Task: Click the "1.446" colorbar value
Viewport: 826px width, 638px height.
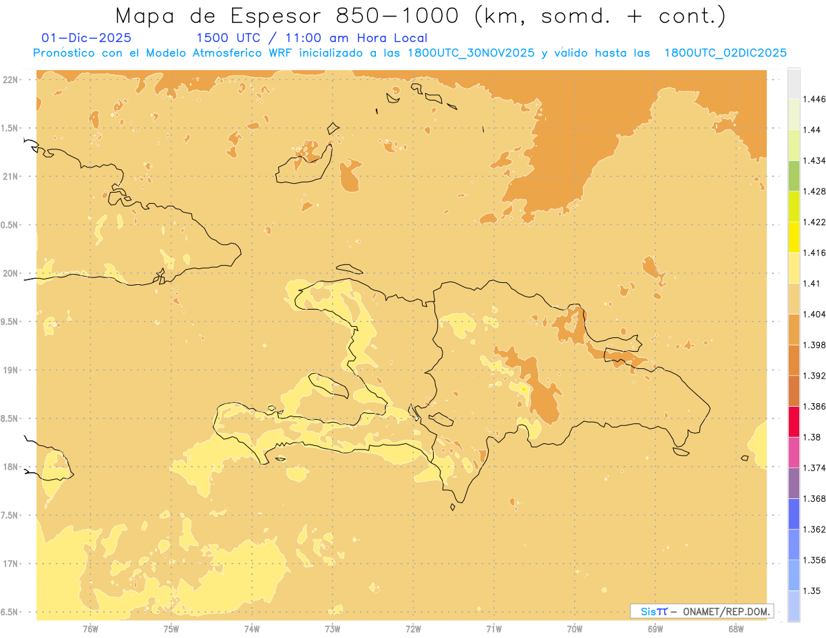Action: point(814,99)
